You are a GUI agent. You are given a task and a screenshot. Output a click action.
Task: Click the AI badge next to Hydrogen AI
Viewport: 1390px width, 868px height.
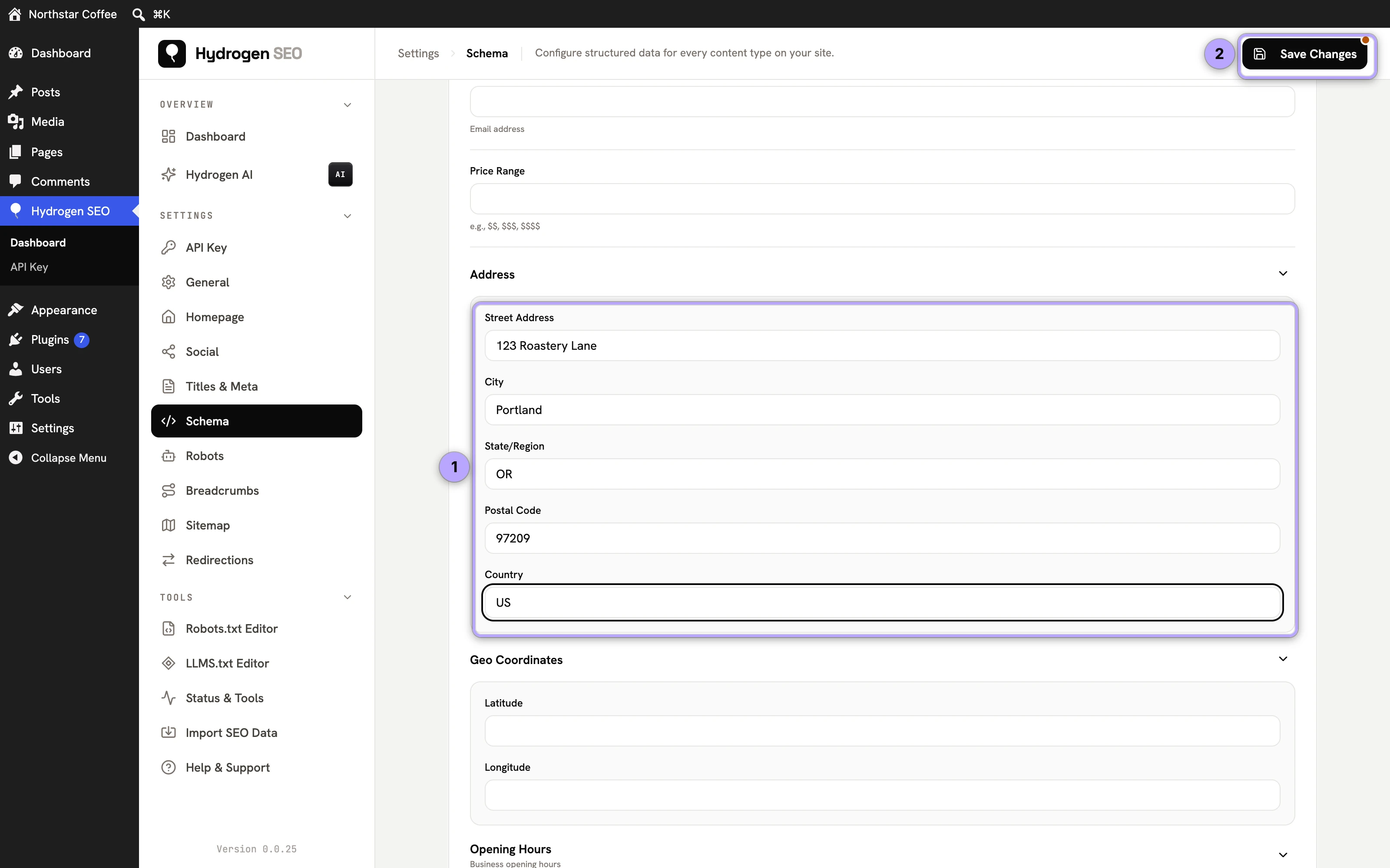click(x=340, y=174)
